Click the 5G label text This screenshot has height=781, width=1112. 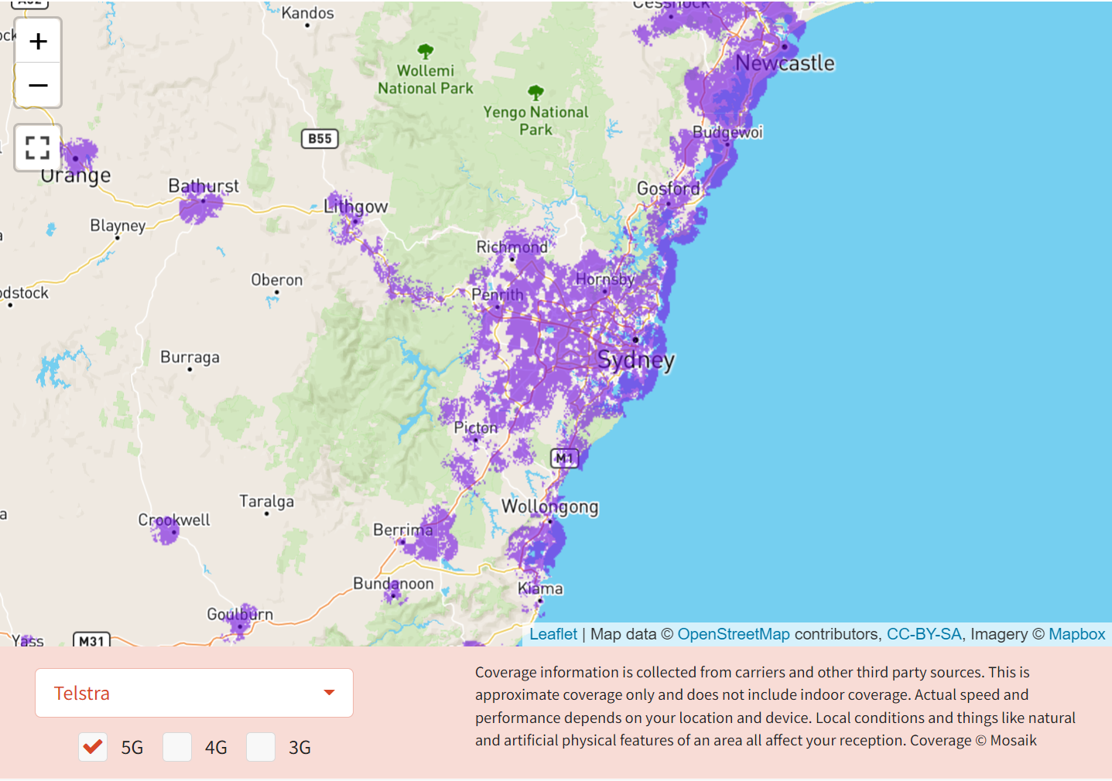pyautogui.click(x=132, y=748)
